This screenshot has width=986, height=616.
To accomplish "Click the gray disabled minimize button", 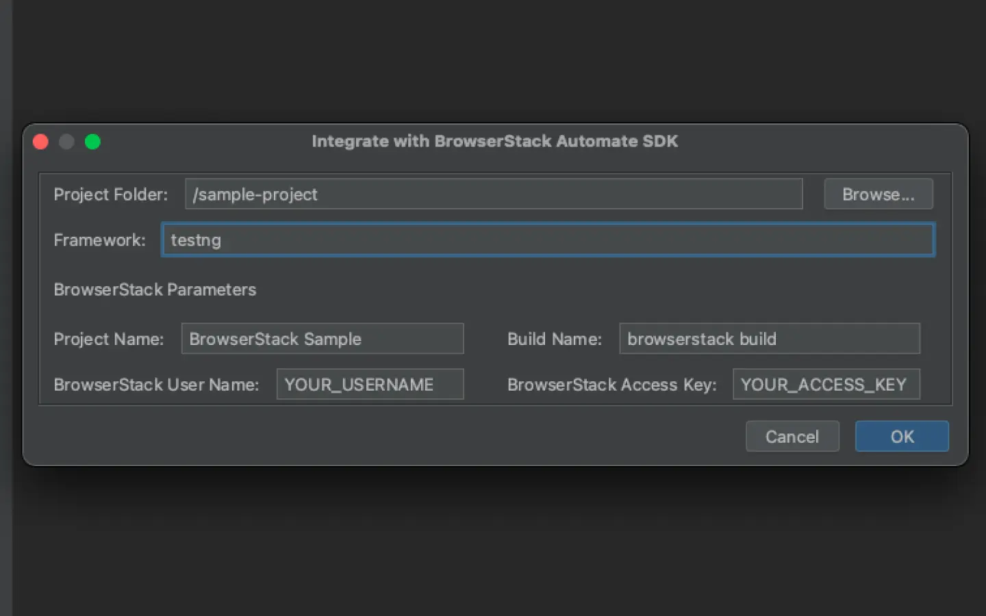I will pyautogui.click(x=66, y=142).
